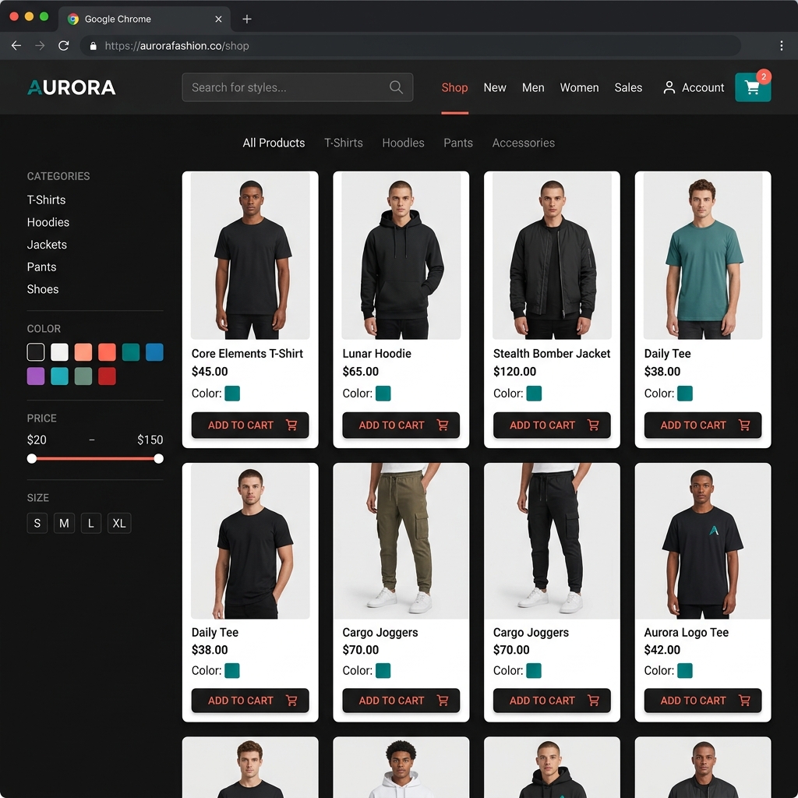
Task: Pick the black color filter swatch
Action: coord(36,352)
